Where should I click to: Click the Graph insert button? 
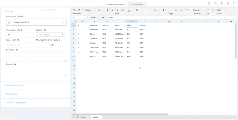click(218, 10)
